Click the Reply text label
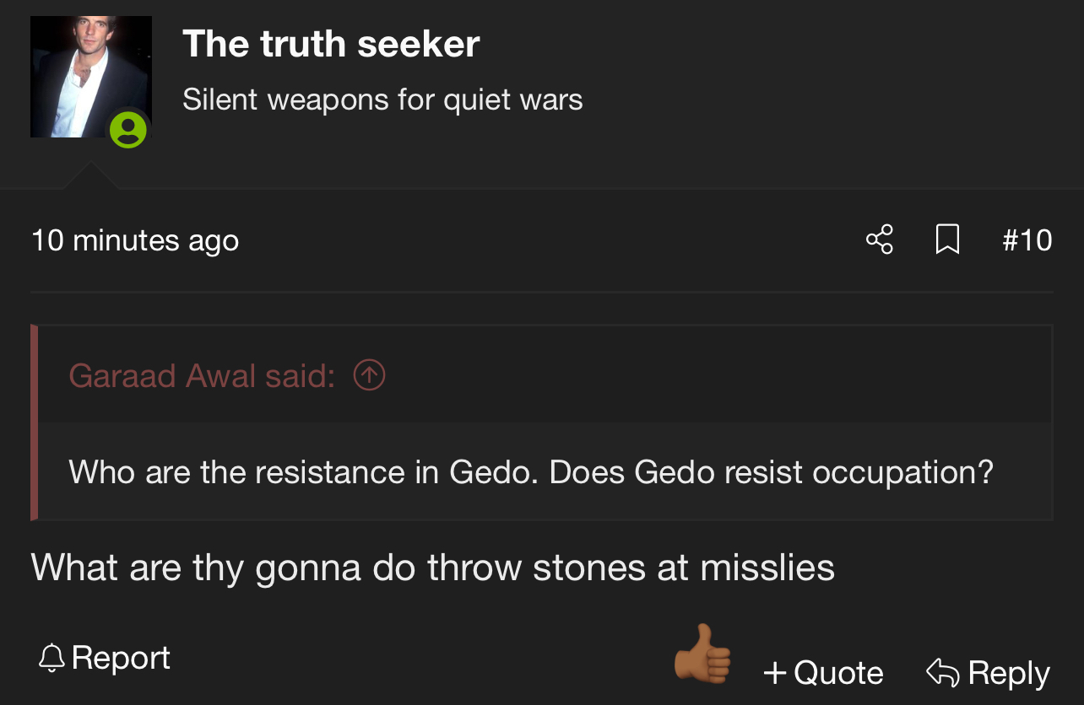The width and height of the screenshot is (1084, 705). pos(1009,673)
